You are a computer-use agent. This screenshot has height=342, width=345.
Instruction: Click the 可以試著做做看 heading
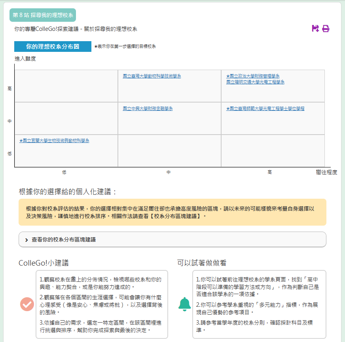pyautogui.click(x=202, y=263)
